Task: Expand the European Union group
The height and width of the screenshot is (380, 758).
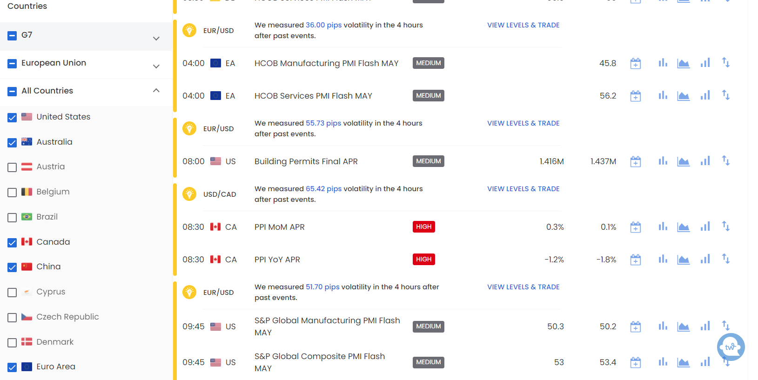Action: pyautogui.click(x=156, y=66)
